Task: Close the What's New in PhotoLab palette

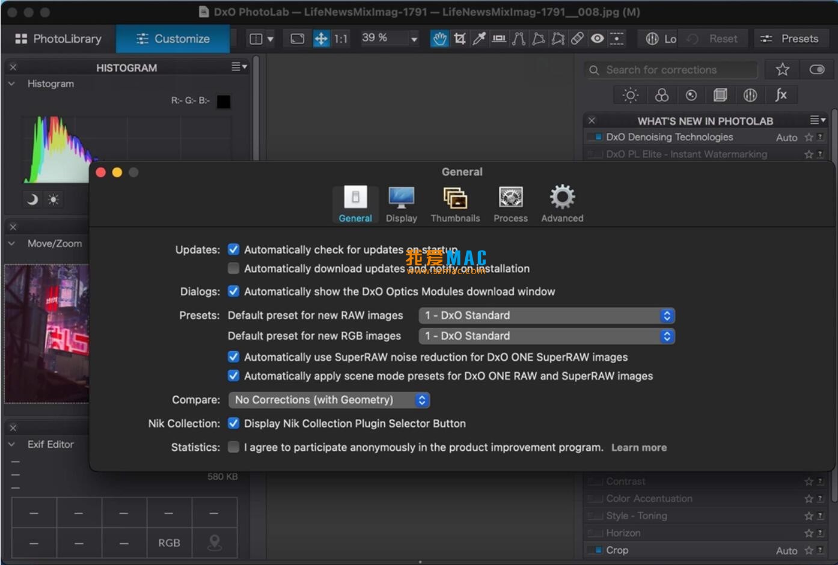Action: point(592,121)
